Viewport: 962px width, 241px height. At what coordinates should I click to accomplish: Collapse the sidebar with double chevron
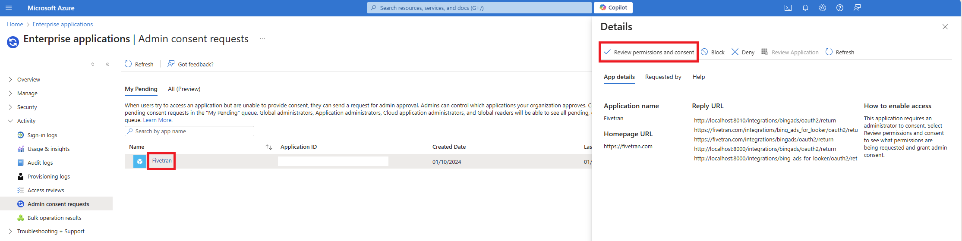tap(107, 64)
